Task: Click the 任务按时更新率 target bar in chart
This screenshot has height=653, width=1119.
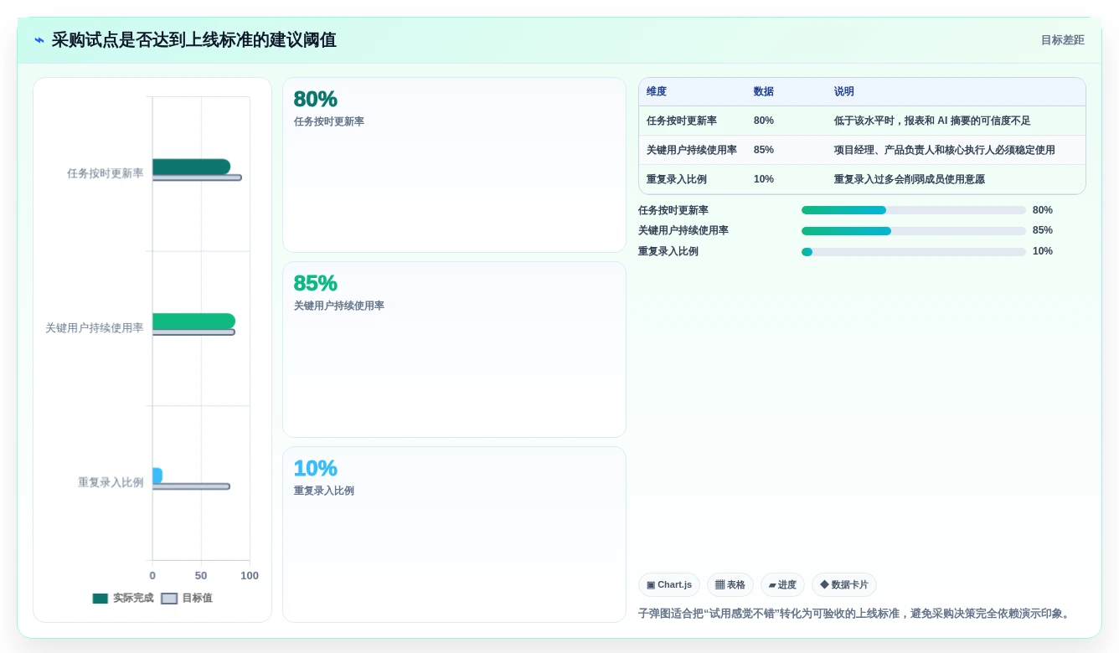Action: [197, 177]
